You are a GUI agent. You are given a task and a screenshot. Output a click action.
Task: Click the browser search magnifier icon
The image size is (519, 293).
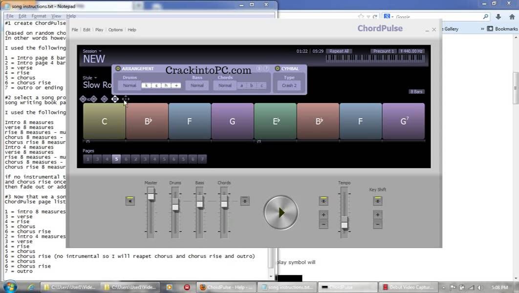[486, 17]
